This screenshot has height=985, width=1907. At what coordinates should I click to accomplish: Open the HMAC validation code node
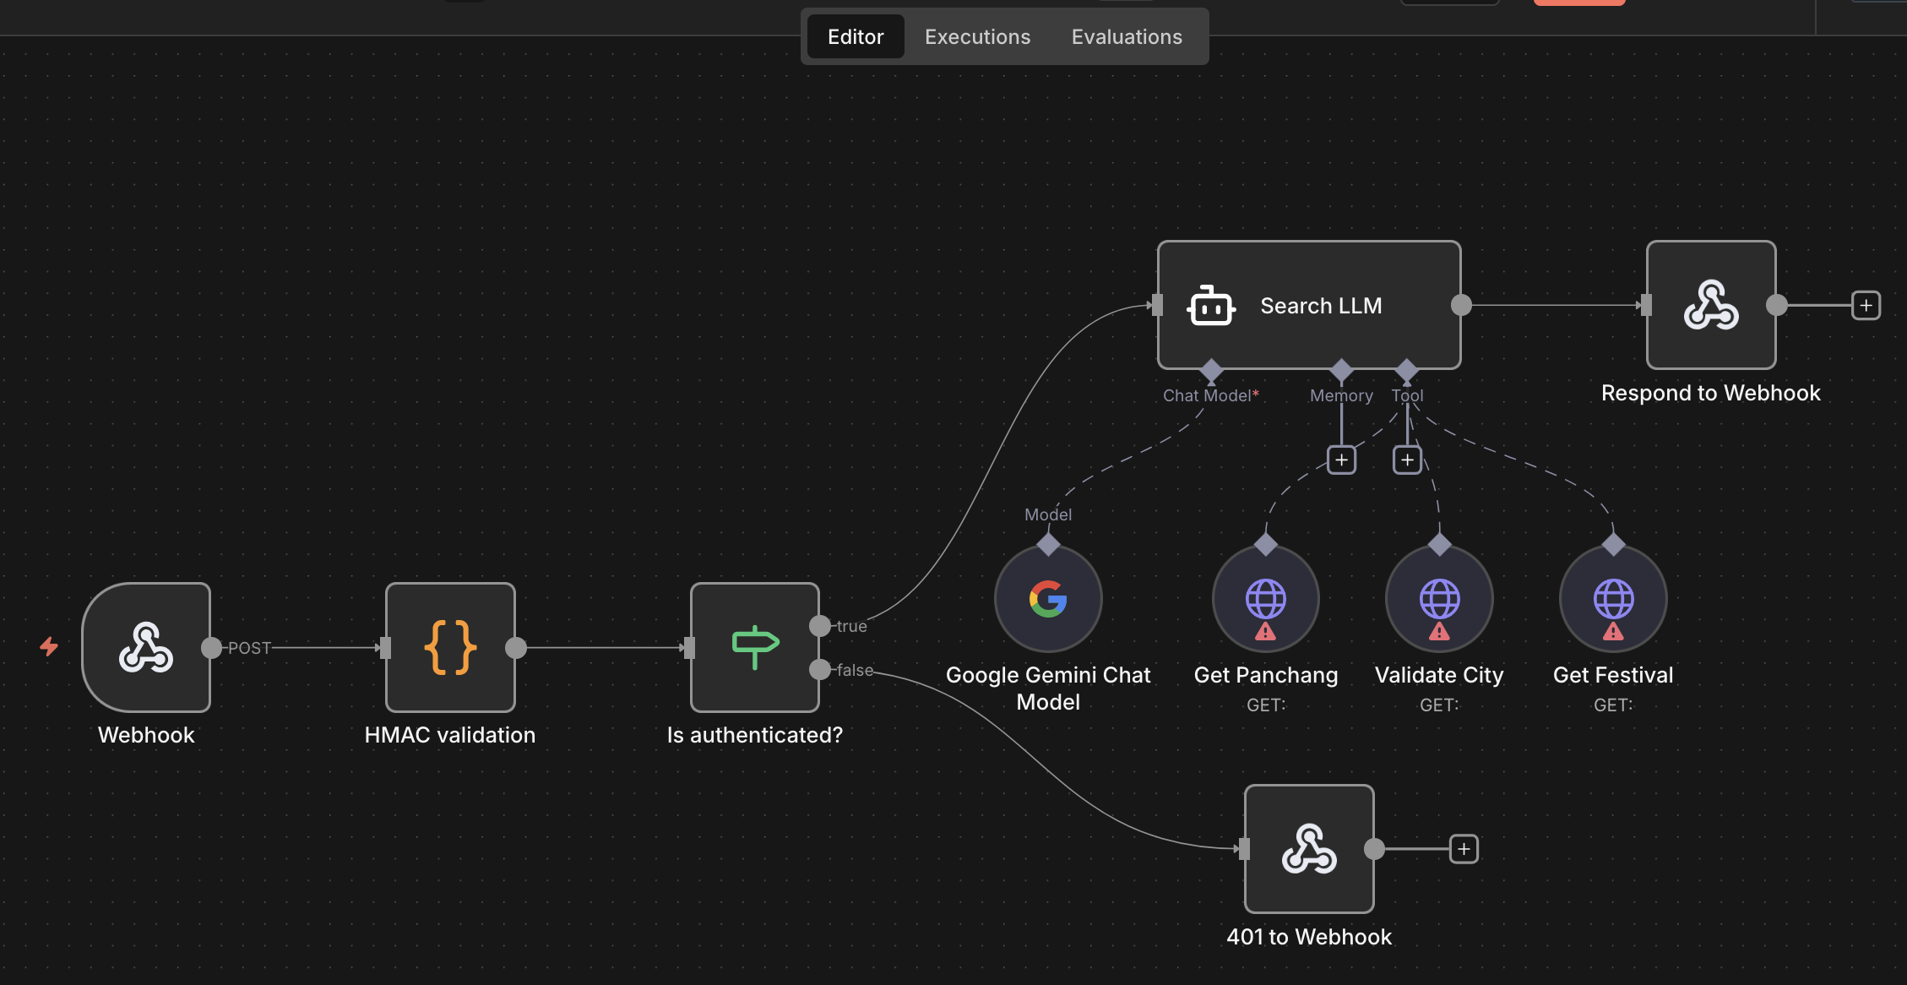point(450,647)
